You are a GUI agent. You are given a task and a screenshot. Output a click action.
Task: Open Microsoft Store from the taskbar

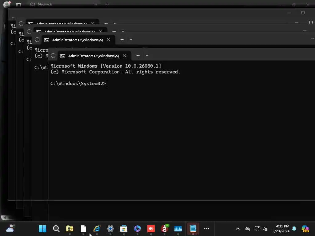point(124,229)
